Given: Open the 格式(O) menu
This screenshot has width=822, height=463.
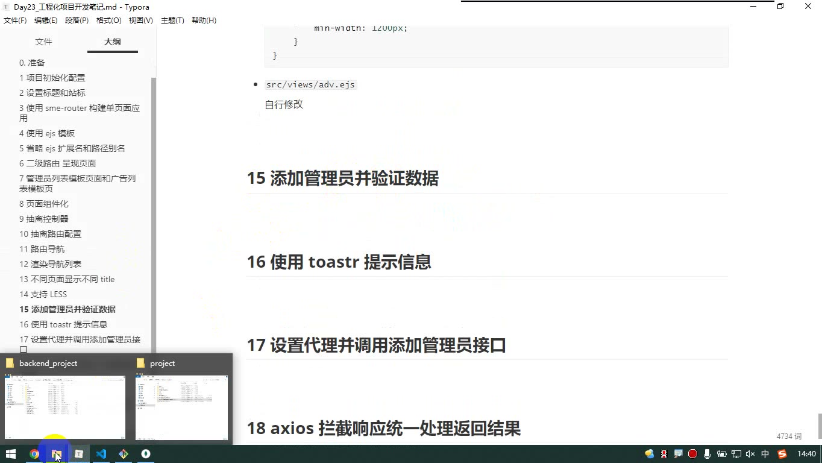Looking at the screenshot, I should click(108, 20).
